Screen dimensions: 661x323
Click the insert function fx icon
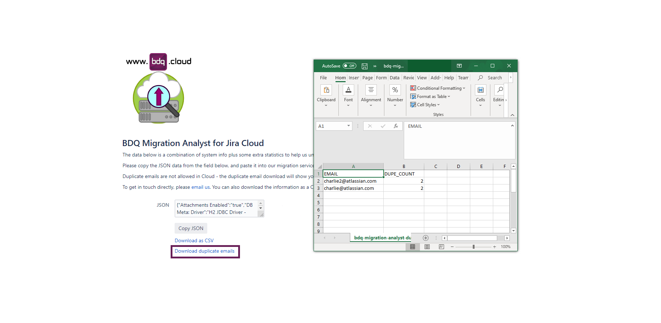(x=396, y=126)
